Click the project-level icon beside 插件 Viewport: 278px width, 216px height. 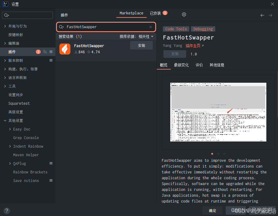coord(51,52)
